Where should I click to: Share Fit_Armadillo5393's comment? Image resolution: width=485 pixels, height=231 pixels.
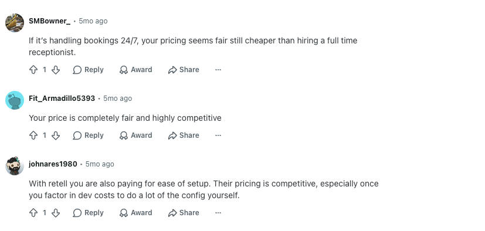coord(184,135)
